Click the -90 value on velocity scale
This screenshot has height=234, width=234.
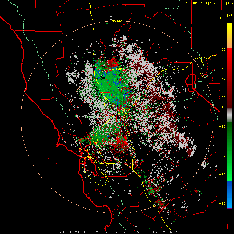tap(222, 204)
